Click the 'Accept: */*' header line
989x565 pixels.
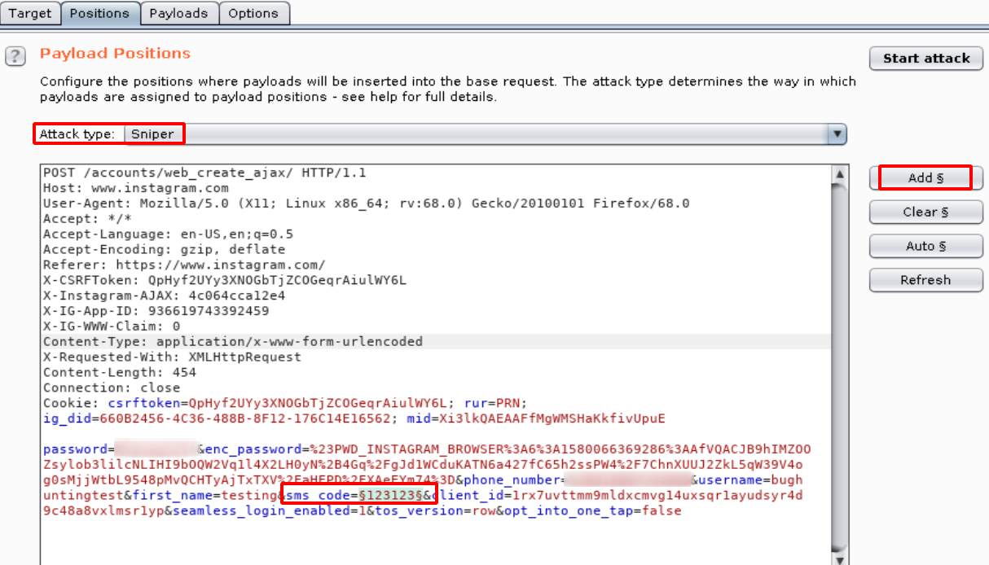pyautogui.click(x=87, y=219)
